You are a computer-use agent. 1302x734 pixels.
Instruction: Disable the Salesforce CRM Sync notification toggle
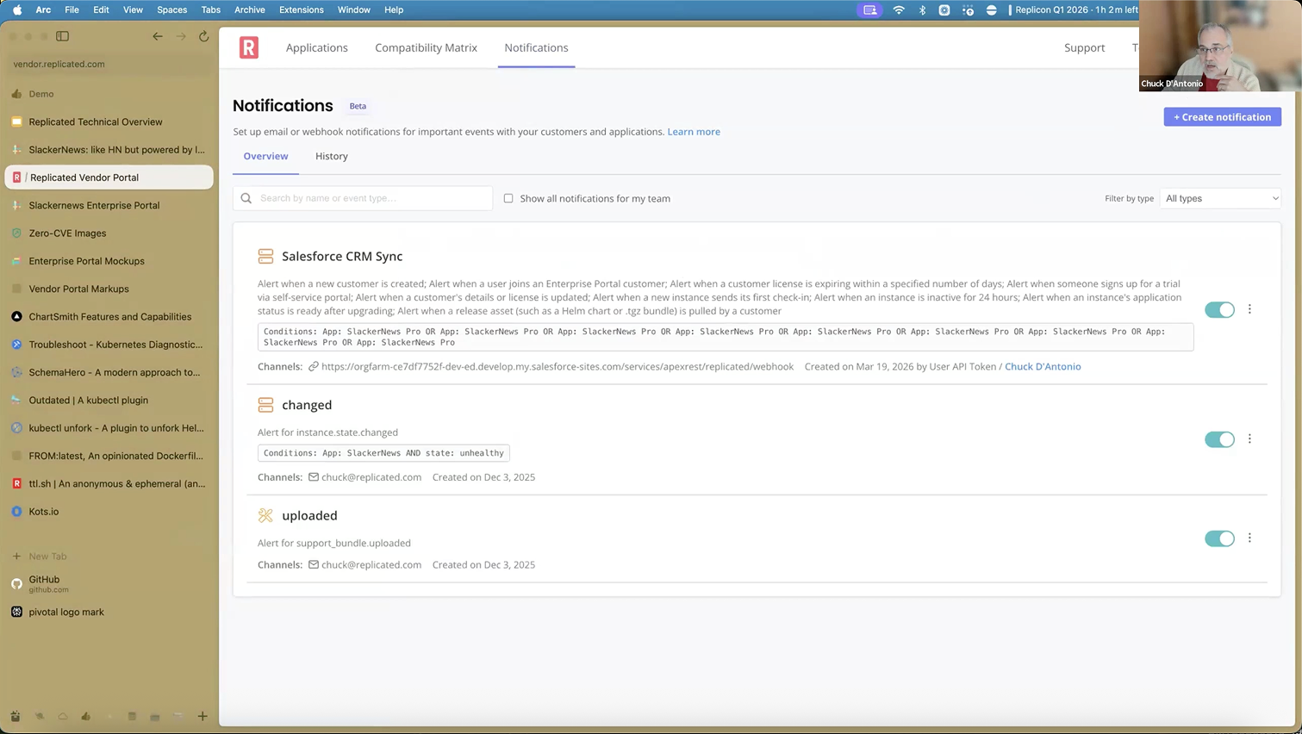click(1219, 309)
